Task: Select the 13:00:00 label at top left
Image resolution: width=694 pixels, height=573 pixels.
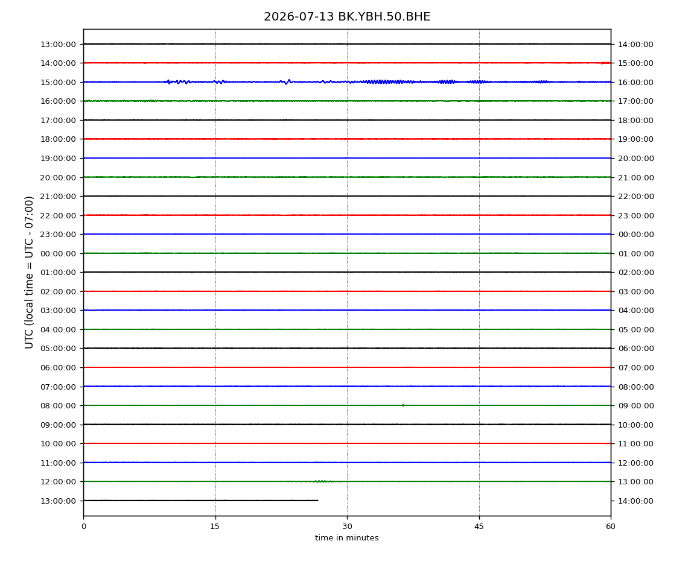Action: [x=58, y=44]
